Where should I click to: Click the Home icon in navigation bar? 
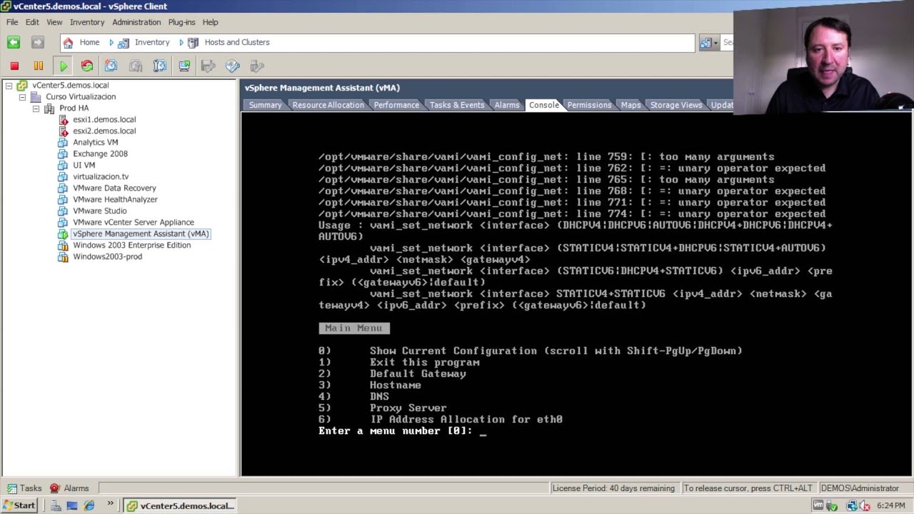tap(68, 43)
